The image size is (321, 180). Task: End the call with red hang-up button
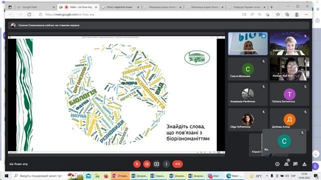178,164
